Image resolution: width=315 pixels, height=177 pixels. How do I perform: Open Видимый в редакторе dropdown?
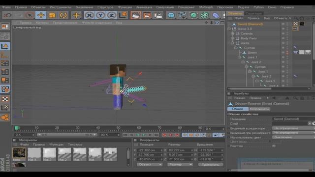point(293,128)
